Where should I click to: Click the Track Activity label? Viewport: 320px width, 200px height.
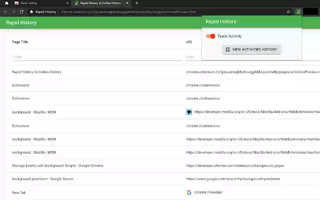[x=229, y=36]
